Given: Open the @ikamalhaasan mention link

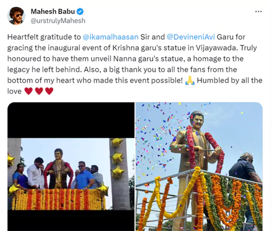Looking at the screenshot, I should coord(111,37).
